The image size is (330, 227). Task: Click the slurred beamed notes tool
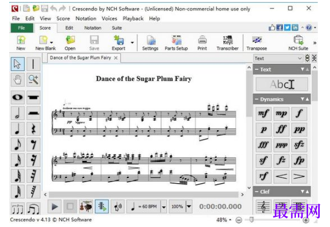tap(33, 209)
